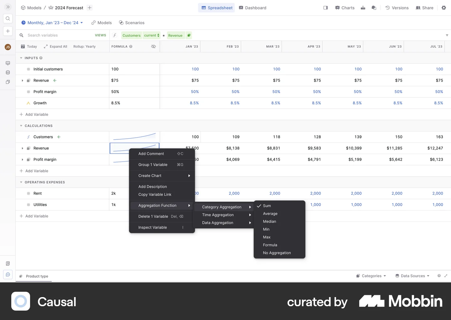Select Create Chart from context menu
This screenshot has height=320, width=451.
click(162, 176)
